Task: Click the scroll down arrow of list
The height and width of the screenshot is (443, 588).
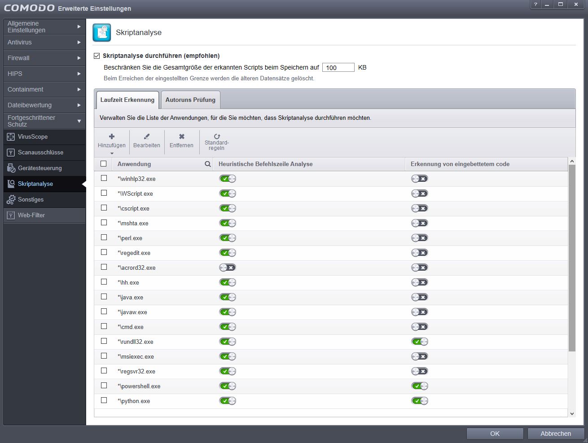Action: point(572,413)
